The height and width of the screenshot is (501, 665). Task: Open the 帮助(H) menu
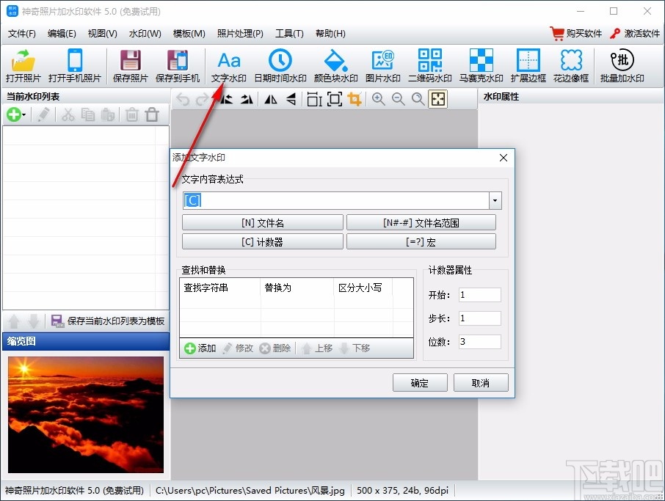330,34
